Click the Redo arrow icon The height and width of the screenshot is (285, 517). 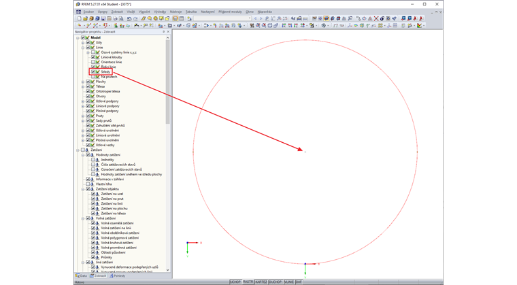tap(135, 18)
